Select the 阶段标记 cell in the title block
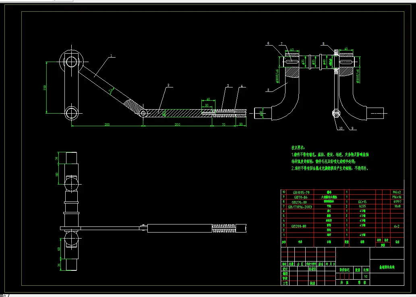The width and height of the screenshot is (416, 297). pyautogui.click(x=344, y=270)
